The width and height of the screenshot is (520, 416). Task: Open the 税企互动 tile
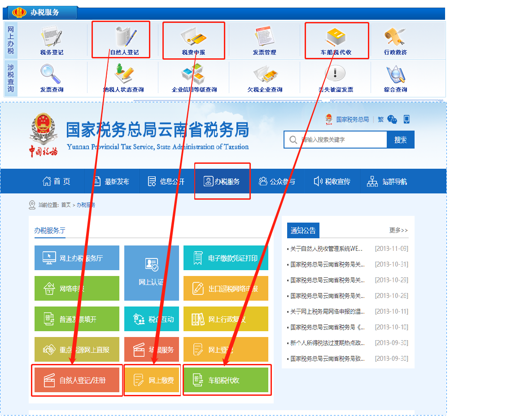pos(152,319)
